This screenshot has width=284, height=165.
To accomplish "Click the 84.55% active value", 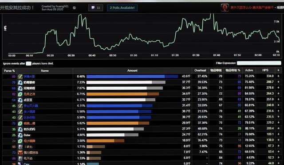I will tap(249, 93).
